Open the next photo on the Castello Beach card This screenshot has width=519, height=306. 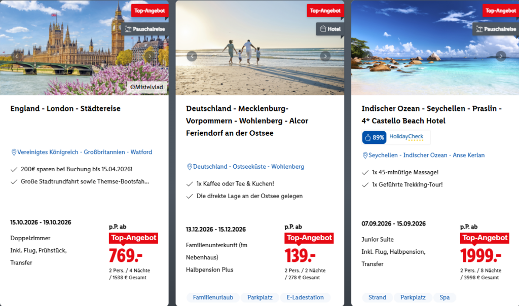click(500, 56)
